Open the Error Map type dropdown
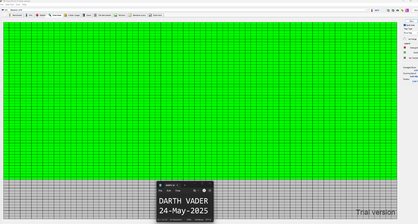418x224 pixels. point(411,33)
